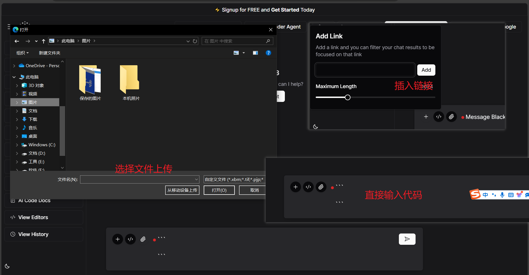This screenshot has height=275, width=529.
Task: Open help with blue question icon
Action: (268, 53)
